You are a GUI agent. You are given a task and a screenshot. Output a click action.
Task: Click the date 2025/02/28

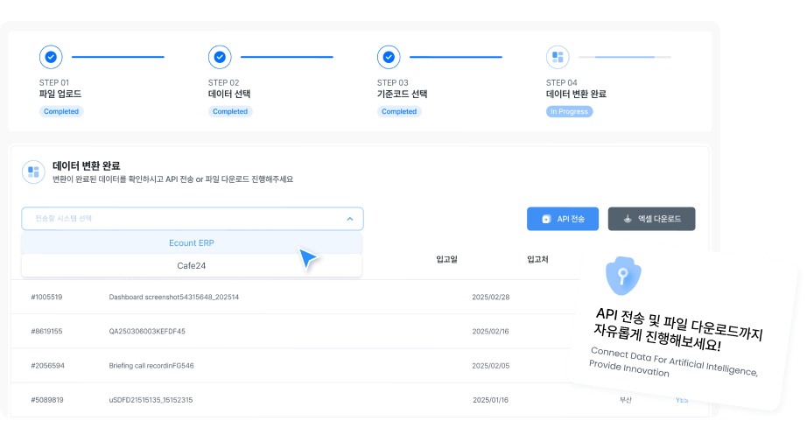point(490,298)
